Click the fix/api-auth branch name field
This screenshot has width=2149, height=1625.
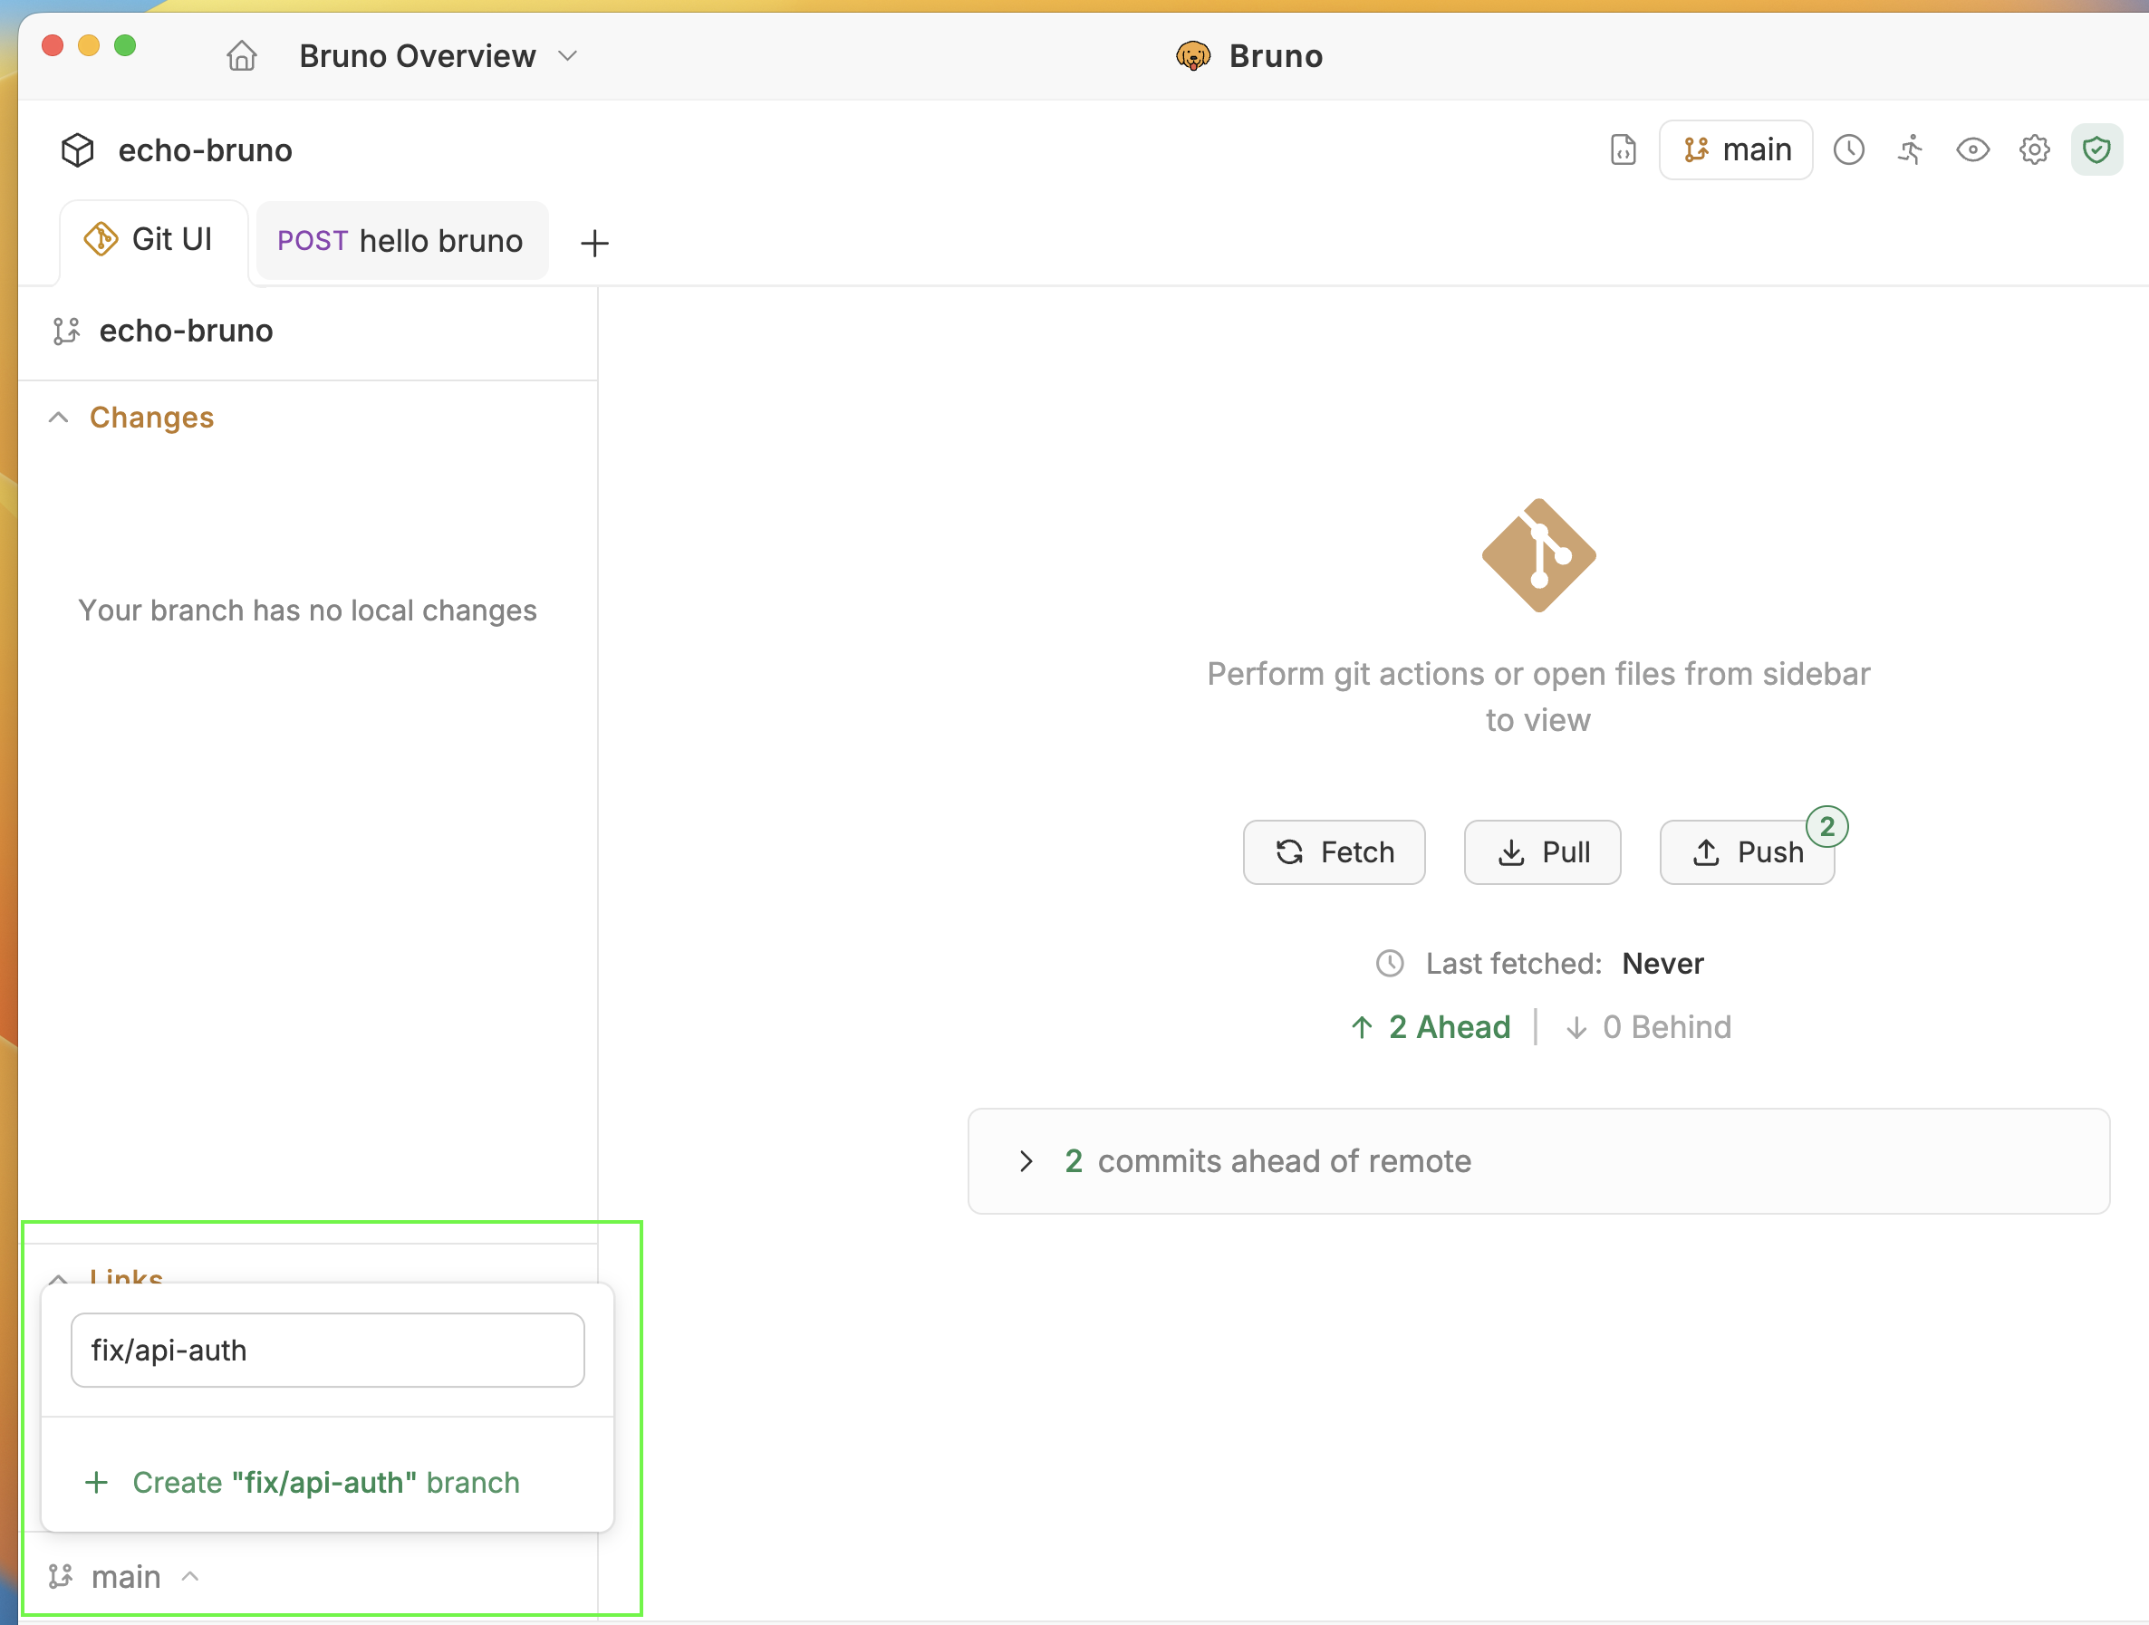pos(326,1351)
